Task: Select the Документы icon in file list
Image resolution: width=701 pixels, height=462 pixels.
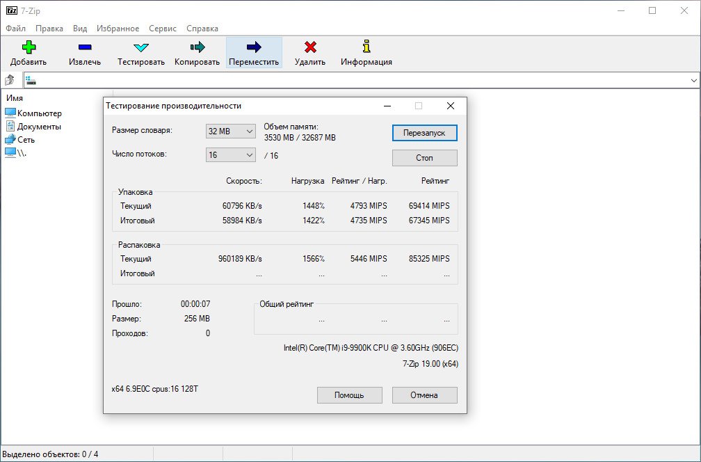Action: tap(10, 126)
